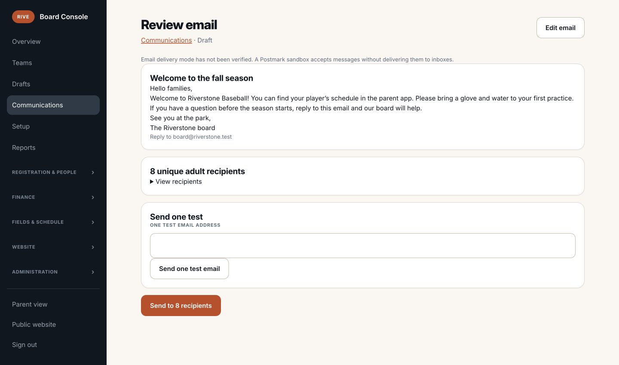Image resolution: width=619 pixels, height=365 pixels.
Task: Click Send to 8 recipients button
Action: (x=181, y=306)
